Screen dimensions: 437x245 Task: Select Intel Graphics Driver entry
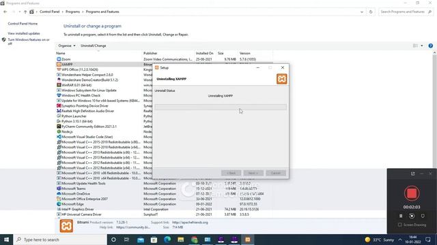click(x=77, y=209)
